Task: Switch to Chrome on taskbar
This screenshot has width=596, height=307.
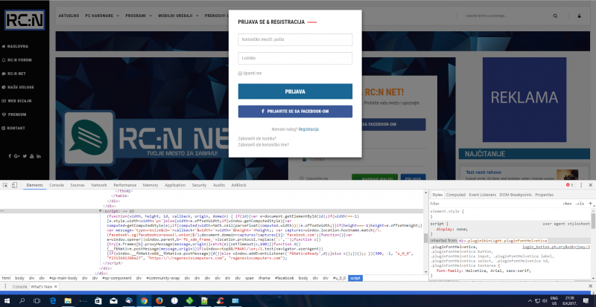Action: (x=144, y=301)
